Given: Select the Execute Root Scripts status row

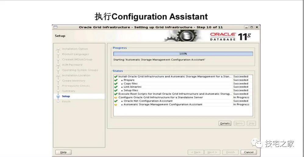Looking at the screenshot, I should (x=183, y=94).
